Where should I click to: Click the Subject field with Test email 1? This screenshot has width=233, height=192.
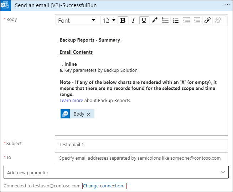[141, 144]
